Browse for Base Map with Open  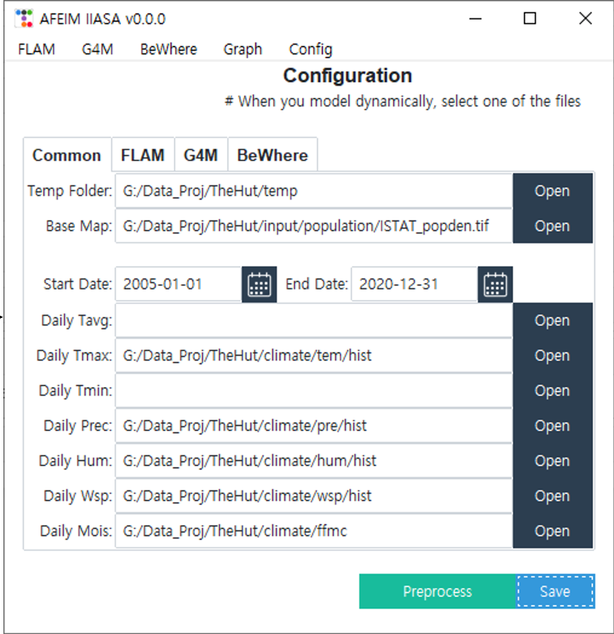pyautogui.click(x=552, y=226)
